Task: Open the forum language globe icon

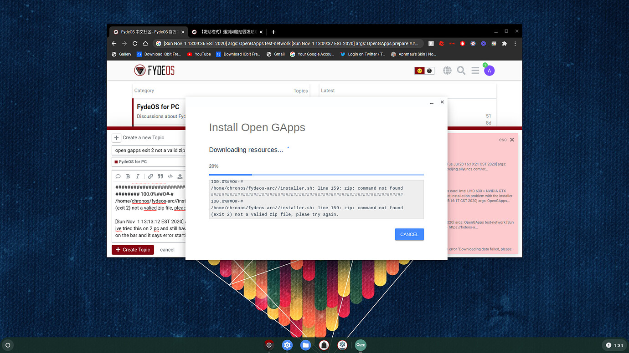Action: tap(447, 71)
